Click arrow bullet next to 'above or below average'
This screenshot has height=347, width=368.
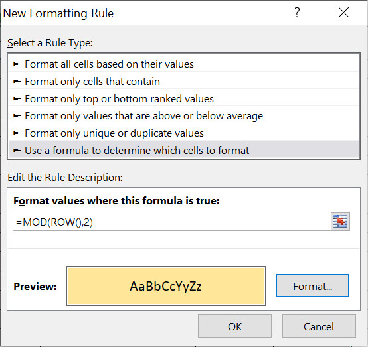pyautogui.click(x=17, y=116)
